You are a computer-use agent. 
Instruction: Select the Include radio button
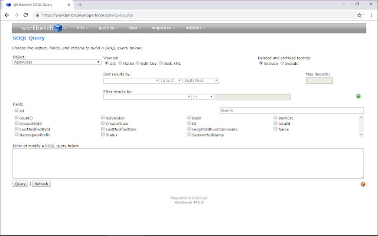click(x=282, y=63)
